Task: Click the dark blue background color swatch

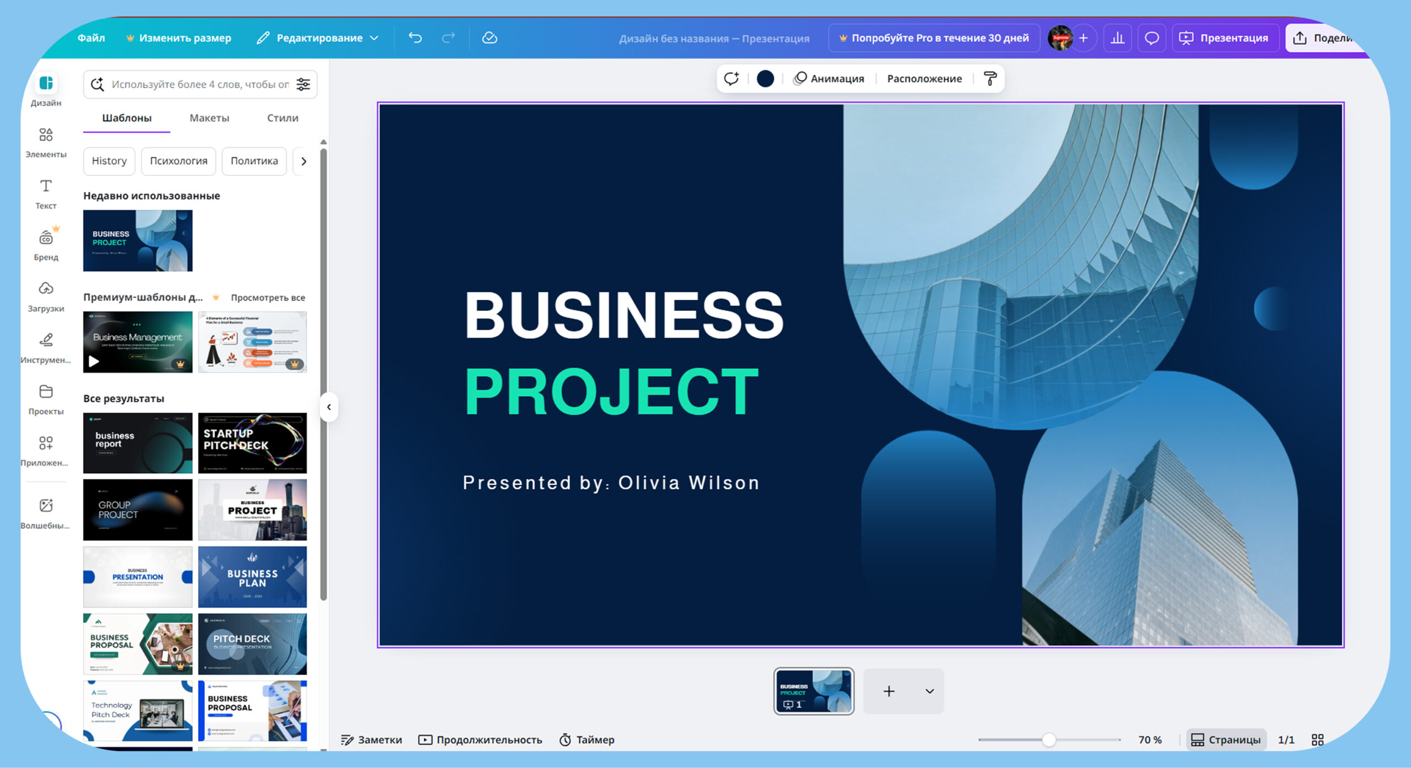Action: (x=765, y=79)
